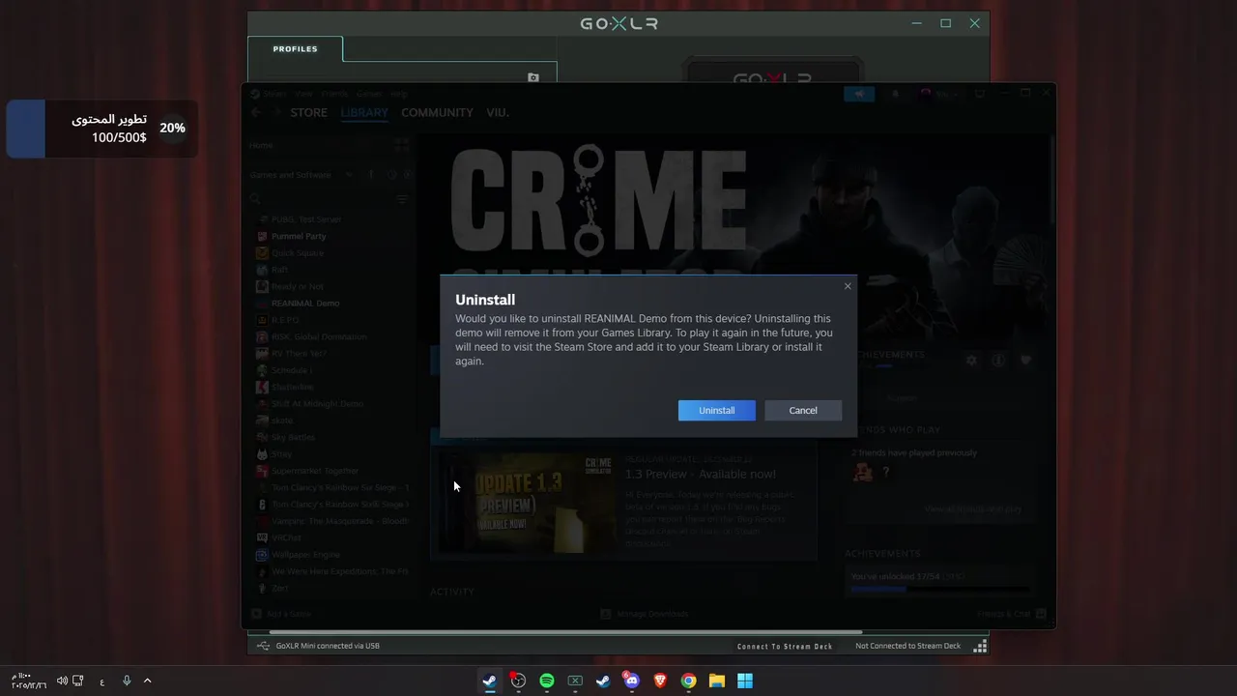This screenshot has width=1237, height=696.
Task: Select Sky Battles in library list
Action: point(293,437)
